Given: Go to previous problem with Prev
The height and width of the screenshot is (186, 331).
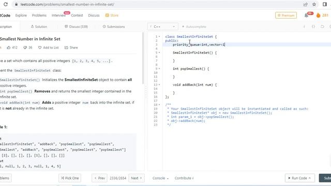Looking at the screenshot, I should pos(100,178).
